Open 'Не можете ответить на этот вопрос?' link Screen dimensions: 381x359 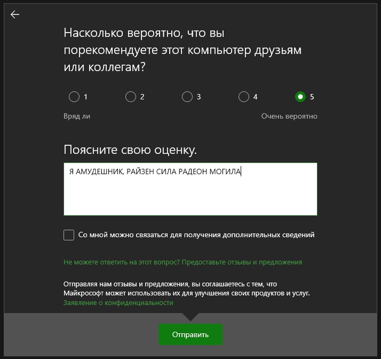(x=182, y=262)
